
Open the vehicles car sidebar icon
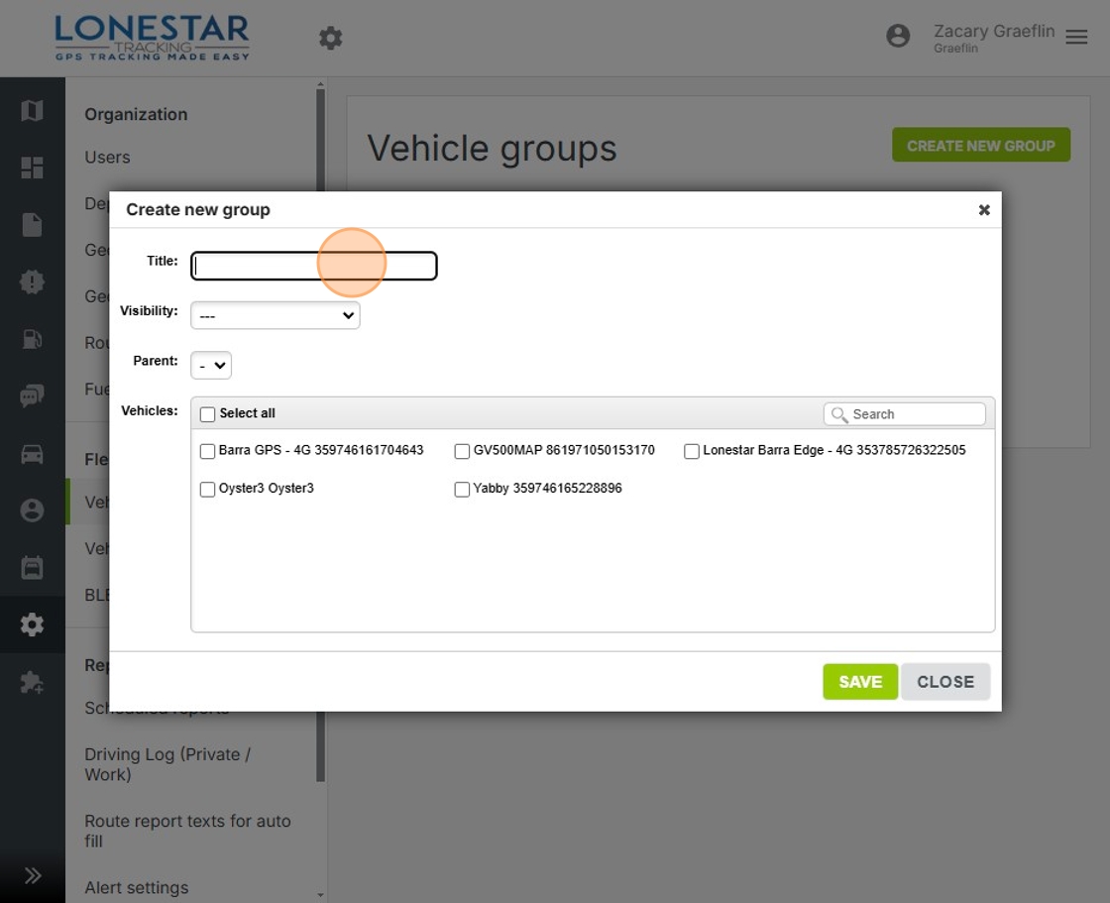[x=32, y=454]
